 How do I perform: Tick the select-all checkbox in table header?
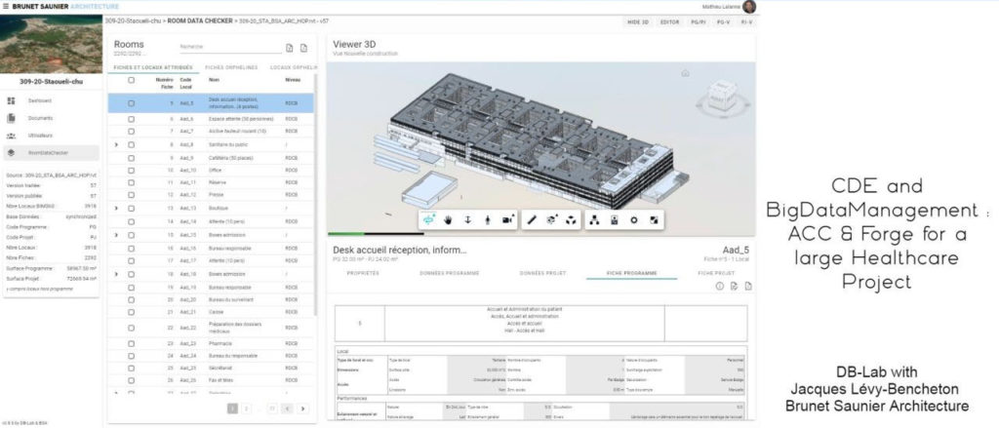click(x=132, y=80)
